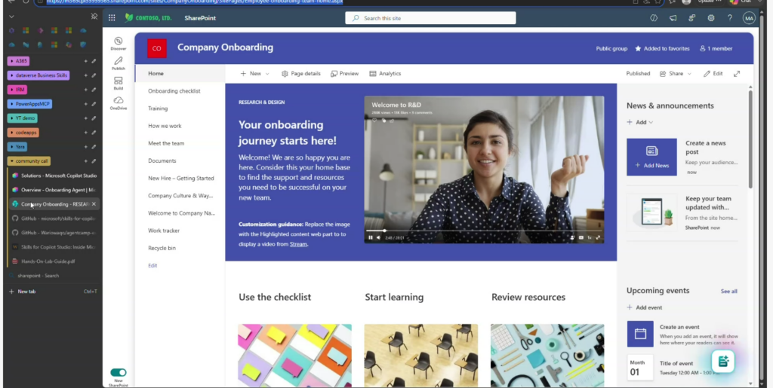Collapse the community call tab group
773x388 pixels.
pyautogui.click(x=29, y=160)
